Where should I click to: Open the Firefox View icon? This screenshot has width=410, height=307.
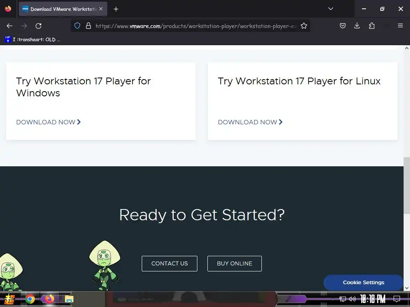8,9
